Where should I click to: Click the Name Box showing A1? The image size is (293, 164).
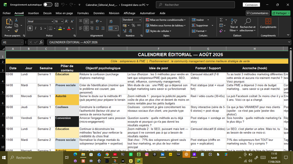[12, 42]
